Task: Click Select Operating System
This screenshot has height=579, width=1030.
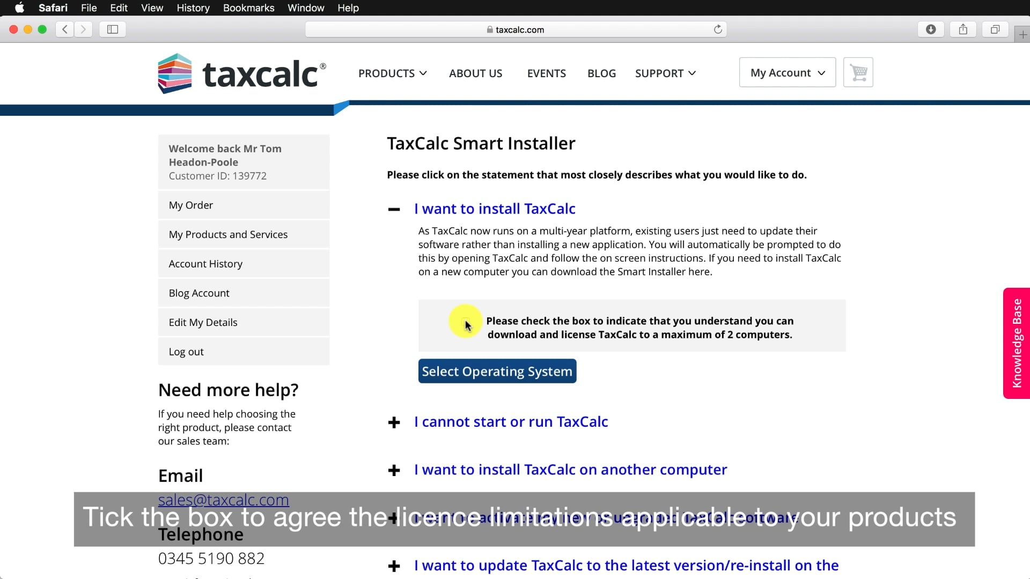Action: 497,370
